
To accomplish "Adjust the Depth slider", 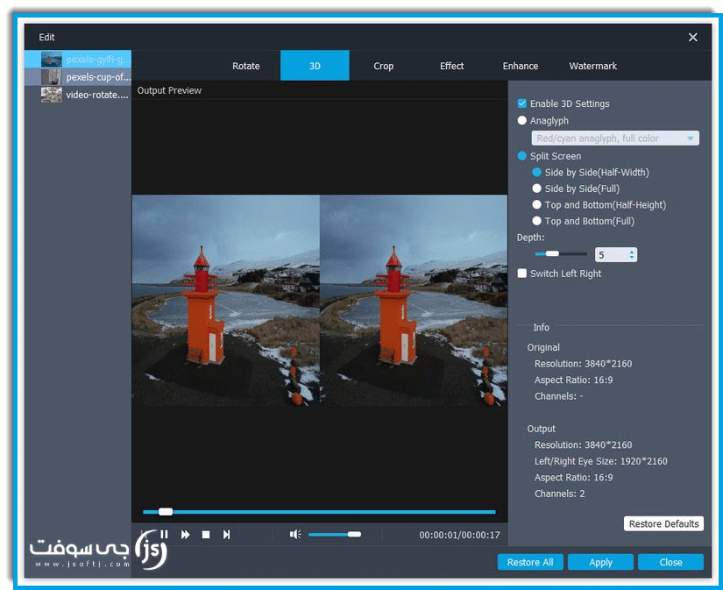I will click(561, 253).
